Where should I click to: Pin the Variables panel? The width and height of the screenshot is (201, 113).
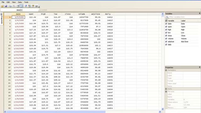point(200,13)
